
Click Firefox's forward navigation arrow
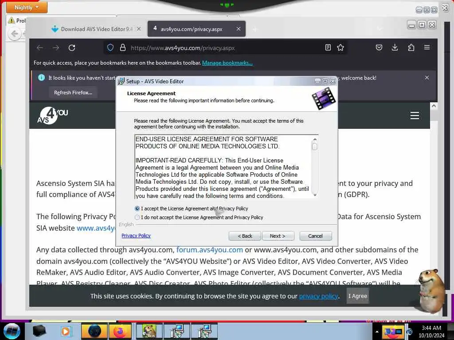(56, 48)
